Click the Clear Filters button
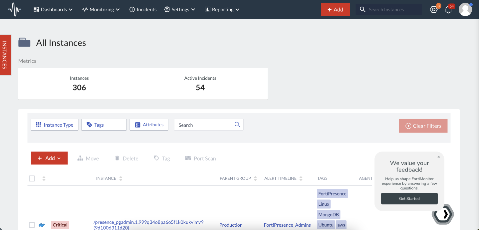Image resolution: width=479 pixels, height=230 pixels. (423, 126)
